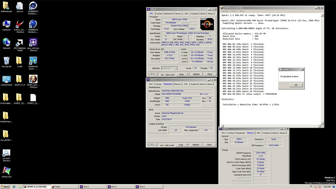Click the manufacturer 'ASUSTeK COMPUTER INC.'

(187, 91)
